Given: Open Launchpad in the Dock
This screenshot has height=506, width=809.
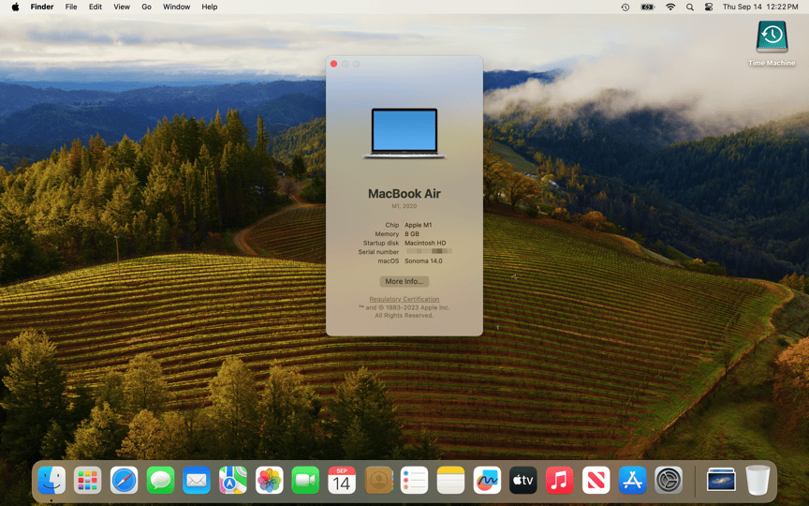Looking at the screenshot, I should (88, 480).
